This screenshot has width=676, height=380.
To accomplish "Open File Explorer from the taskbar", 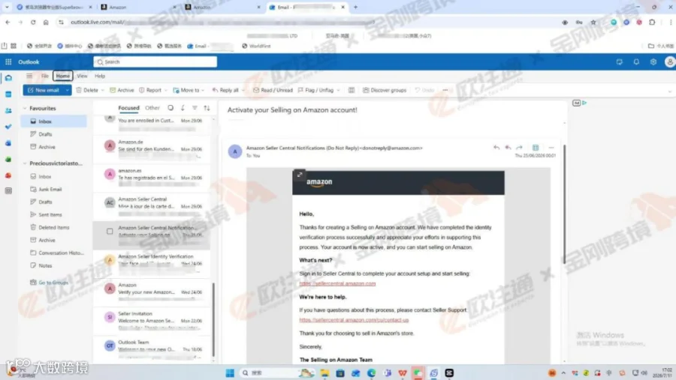I will [324, 373].
